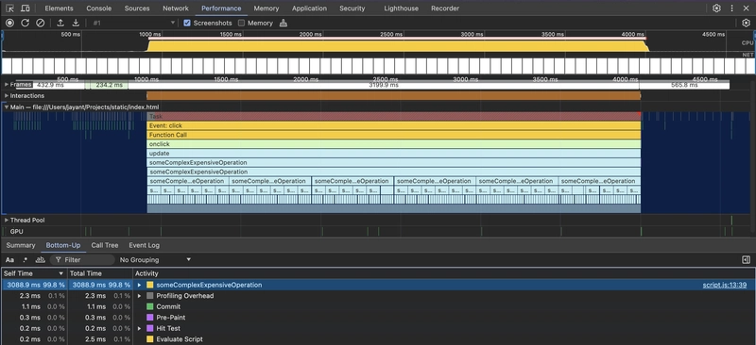Click the reload and record icon
This screenshot has height=345, width=756.
(26, 23)
